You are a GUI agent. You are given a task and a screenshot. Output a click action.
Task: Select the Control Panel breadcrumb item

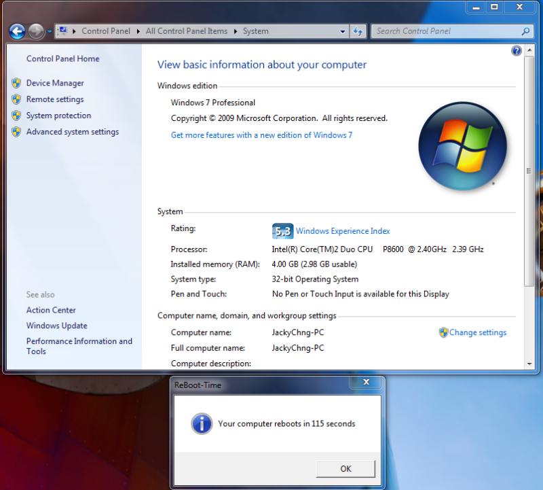(105, 31)
